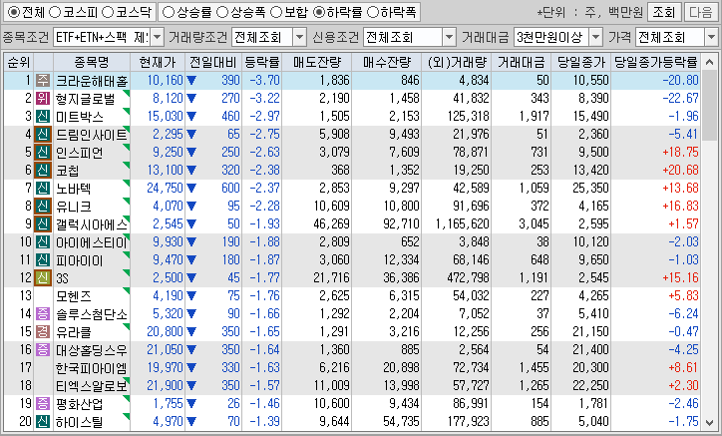Sort by 현재가 column header
The height and width of the screenshot is (436, 722).
158,62
